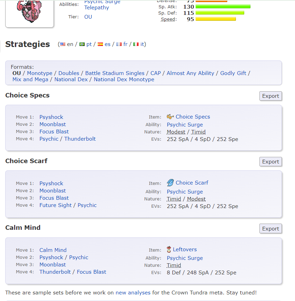Switch to the Doubles format
The height and width of the screenshot is (301, 295).
pos(69,73)
